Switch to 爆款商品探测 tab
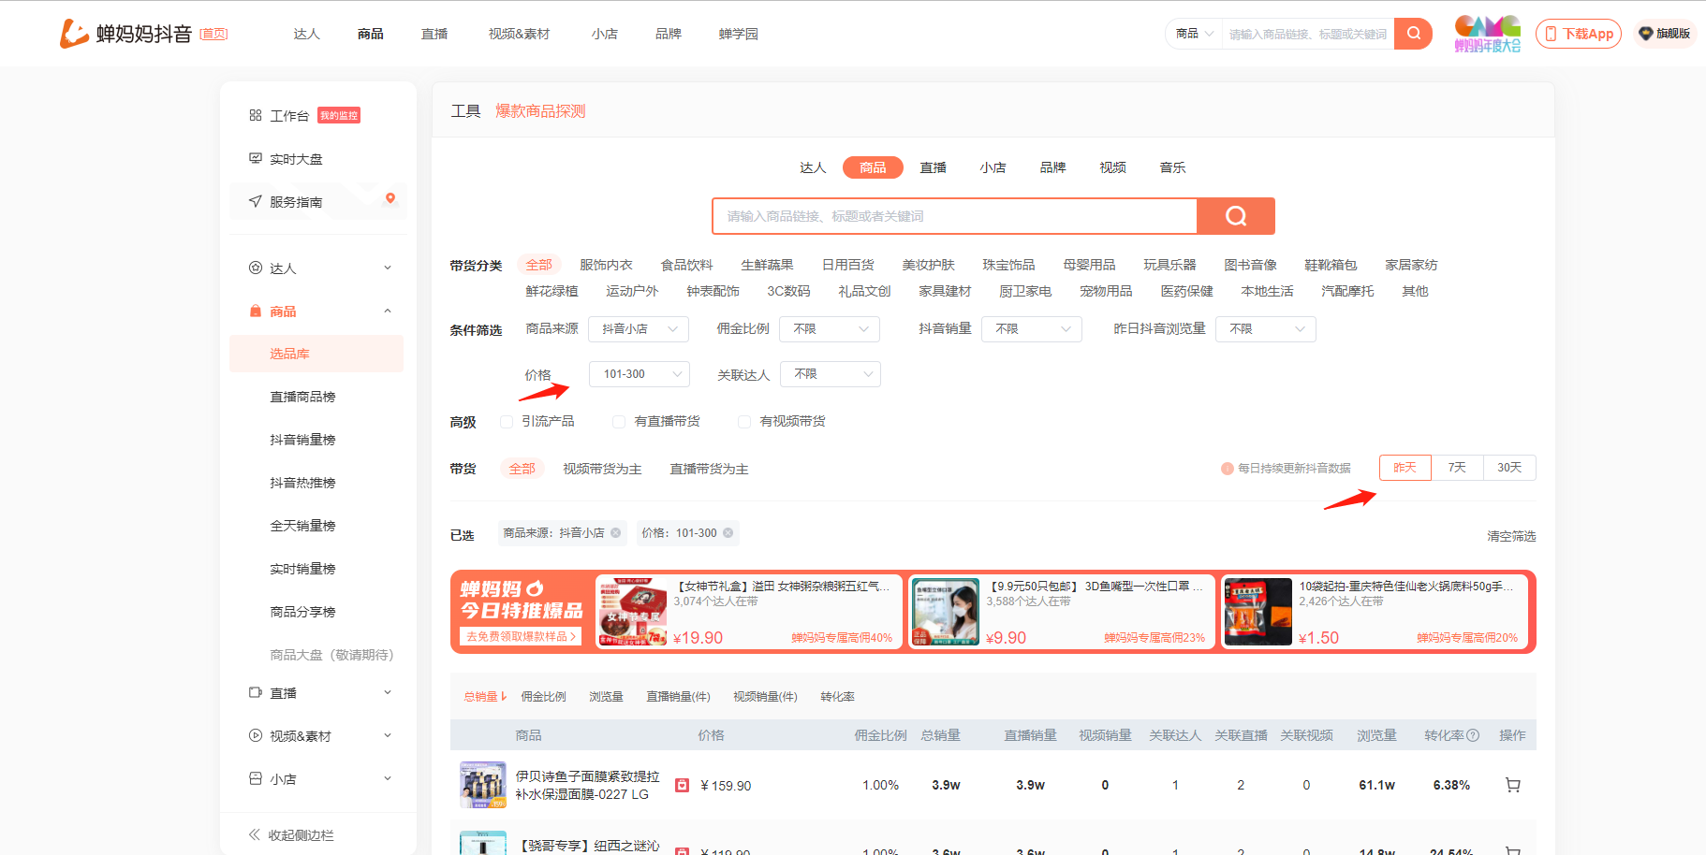 pos(540,111)
